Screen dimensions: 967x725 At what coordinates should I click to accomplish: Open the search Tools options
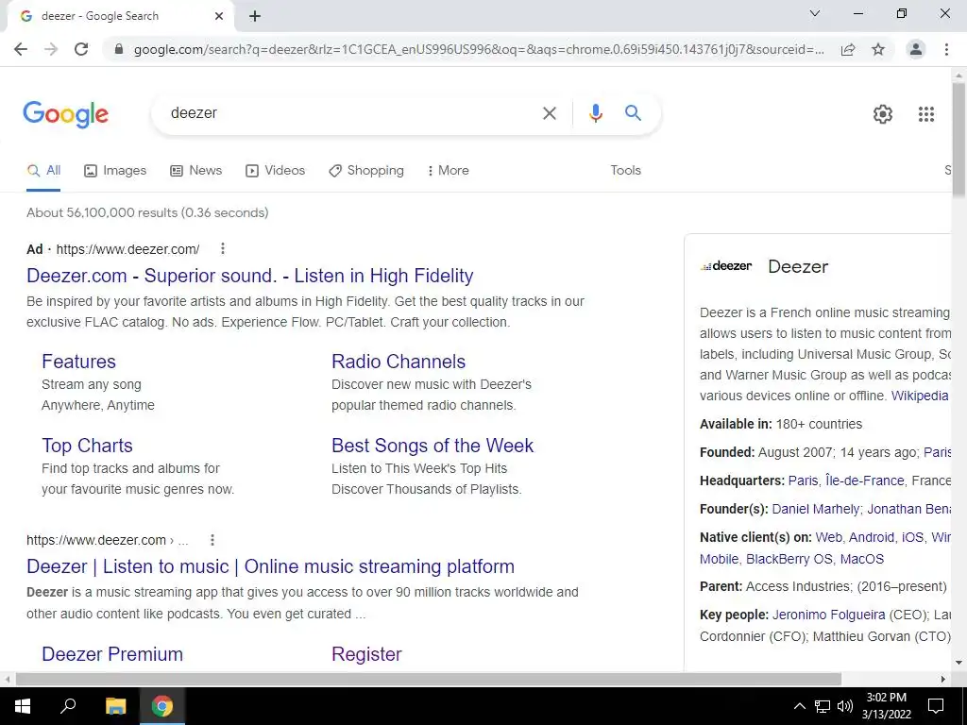[x=625, y=171]
